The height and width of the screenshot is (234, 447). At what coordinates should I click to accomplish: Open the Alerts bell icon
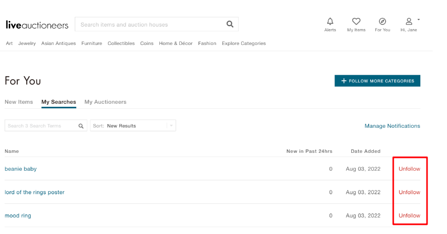tap(330, 21)
